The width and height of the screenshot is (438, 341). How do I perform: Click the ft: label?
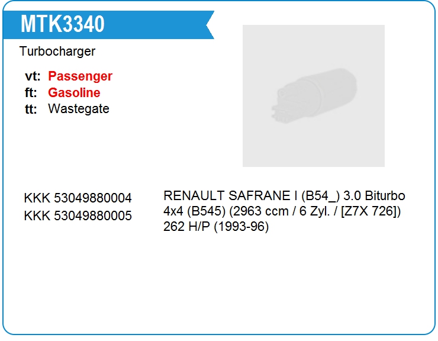pos(31,92)
